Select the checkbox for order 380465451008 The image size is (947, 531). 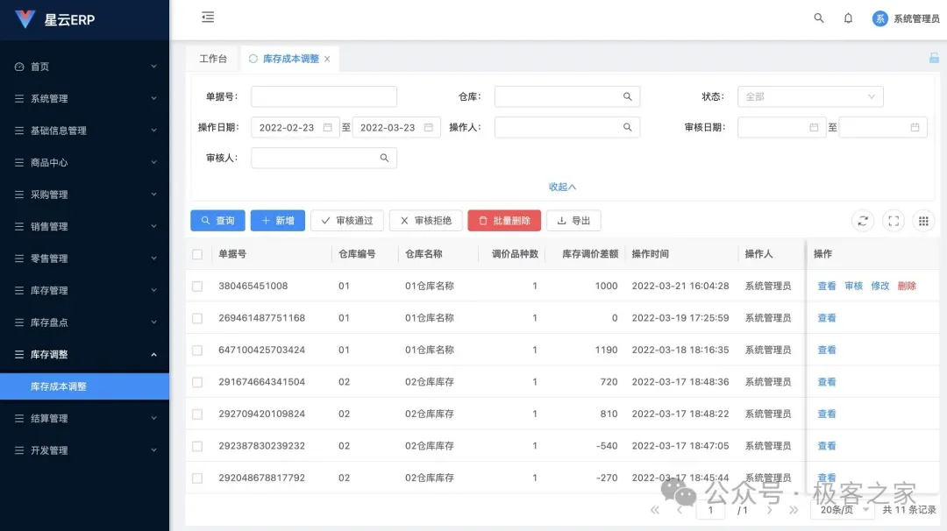coord(197,285)
